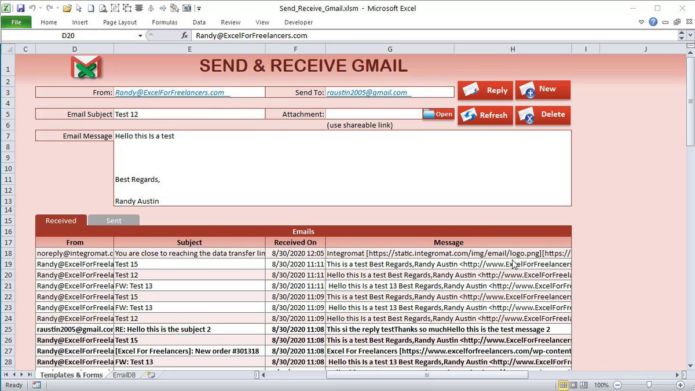Click the email message 'Hello this Is a test'
This screenshot has width=695, height=391.
click(x=145, y=136)
